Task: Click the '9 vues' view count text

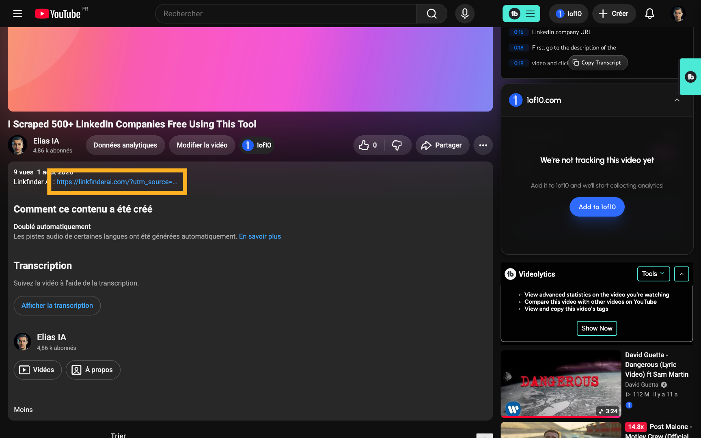Action: coord(24,172)
